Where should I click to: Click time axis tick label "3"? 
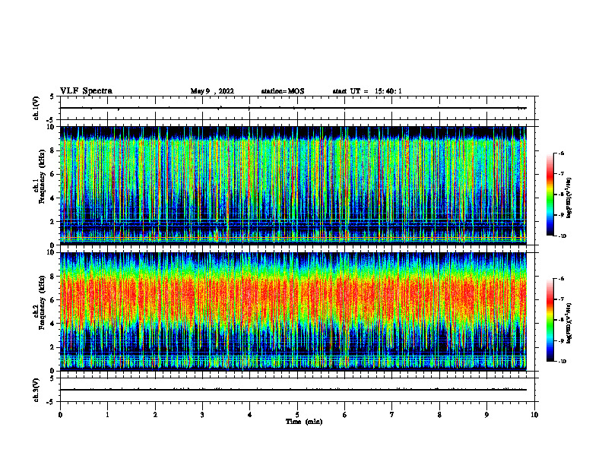202,415
